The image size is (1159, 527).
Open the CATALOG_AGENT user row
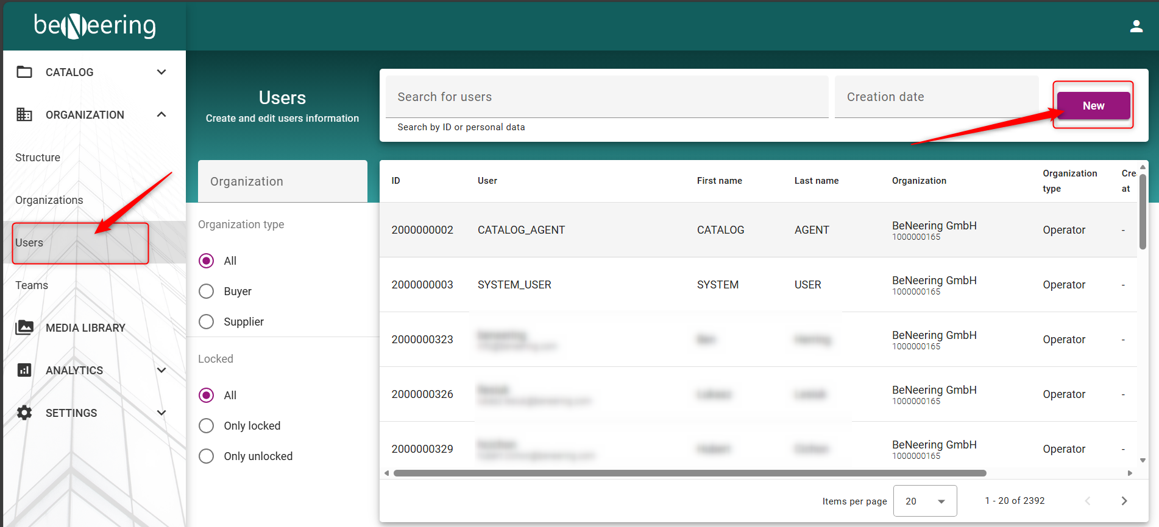(x=521, y=230)
